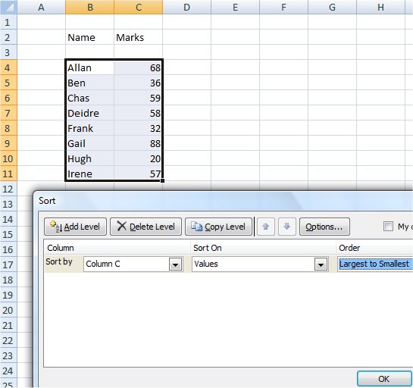Open the Largest to Smallest order dropdown
The height and width of the screenshot is (388, 413).
375,264
